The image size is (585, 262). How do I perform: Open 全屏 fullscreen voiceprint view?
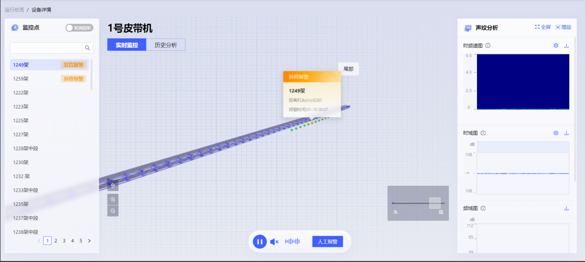543,27
